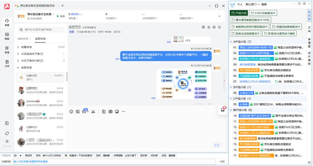Switch to the 当前会话 tab

click(x=24, y=39)
